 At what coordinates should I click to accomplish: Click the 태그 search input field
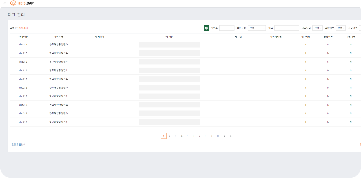click(x=286, y=28)
